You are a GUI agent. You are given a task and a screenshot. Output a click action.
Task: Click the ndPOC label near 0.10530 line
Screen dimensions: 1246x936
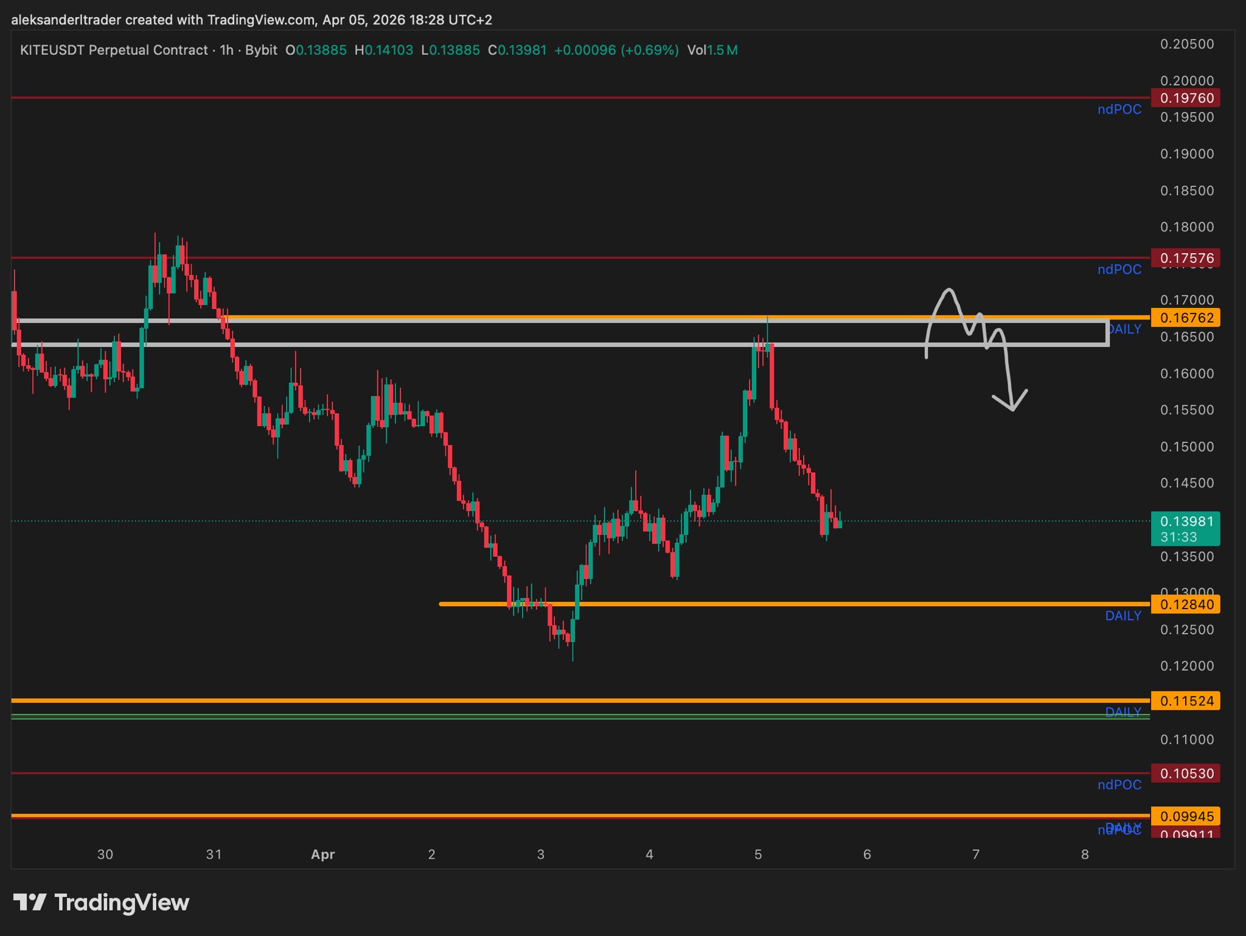[x=1119, y=785]
